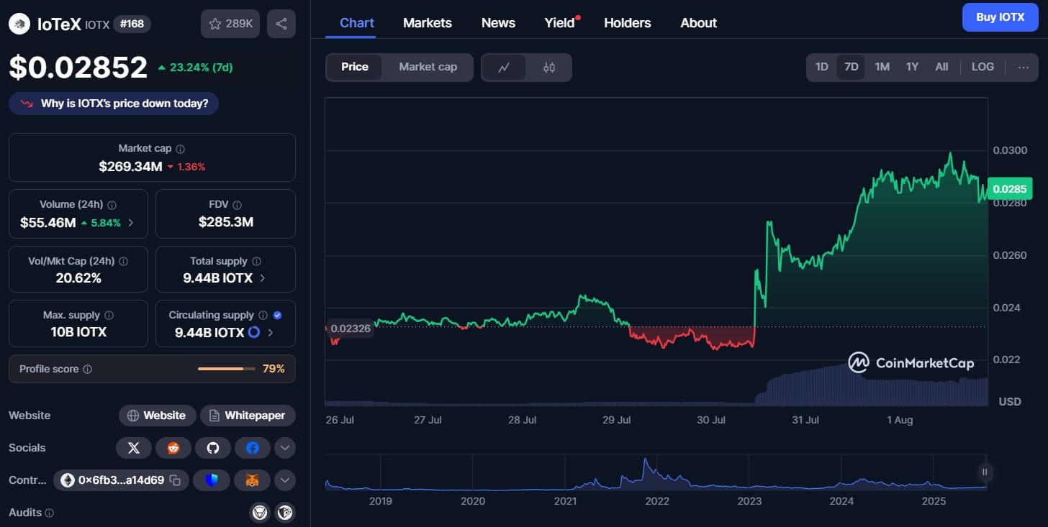Select the line chart icon
The image size is (1048, 527).
point(504,67)
